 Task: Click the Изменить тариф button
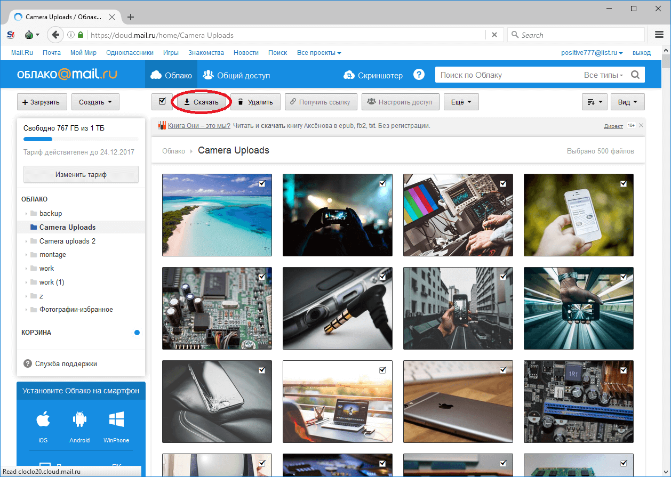81,174
